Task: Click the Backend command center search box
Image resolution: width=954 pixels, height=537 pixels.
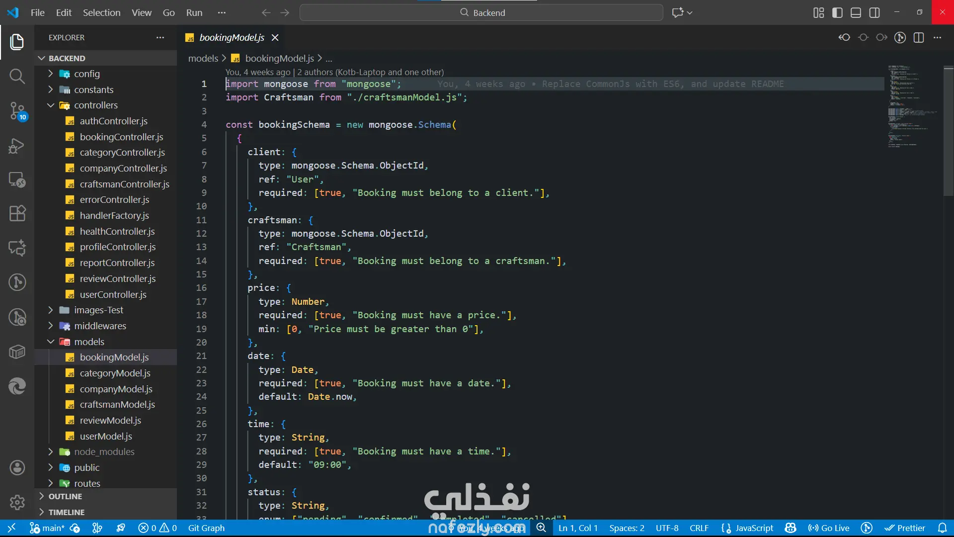Action: [481, 13]
